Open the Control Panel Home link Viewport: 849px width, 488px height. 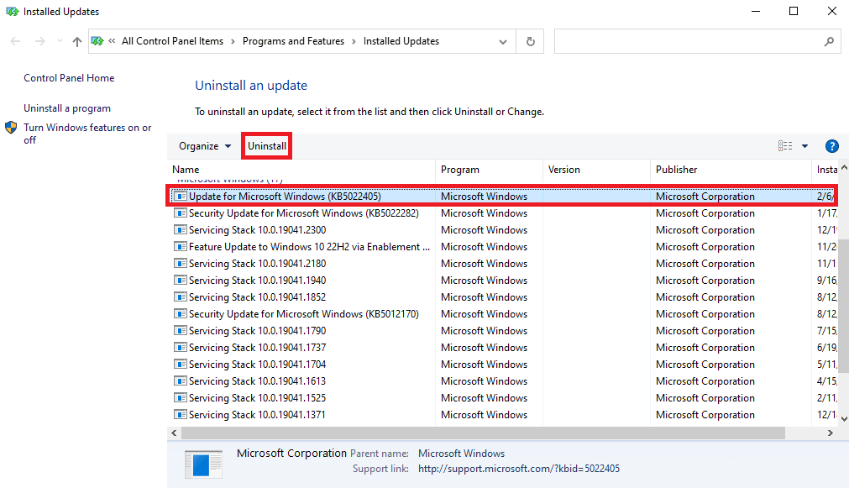pos(69,78)
